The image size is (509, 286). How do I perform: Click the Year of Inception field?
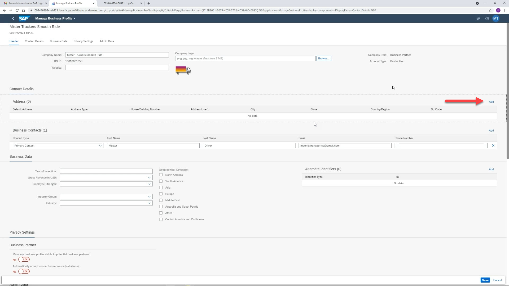[106, 171]
